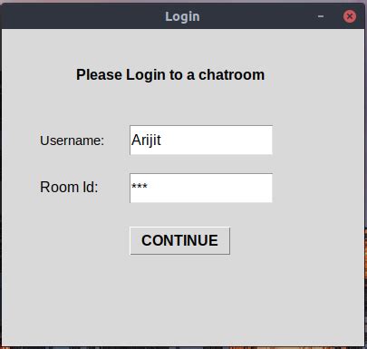The width and height of the screenshot is (367, 349).
Task: Select the Login title bar text
Action: tap(182, 16)
